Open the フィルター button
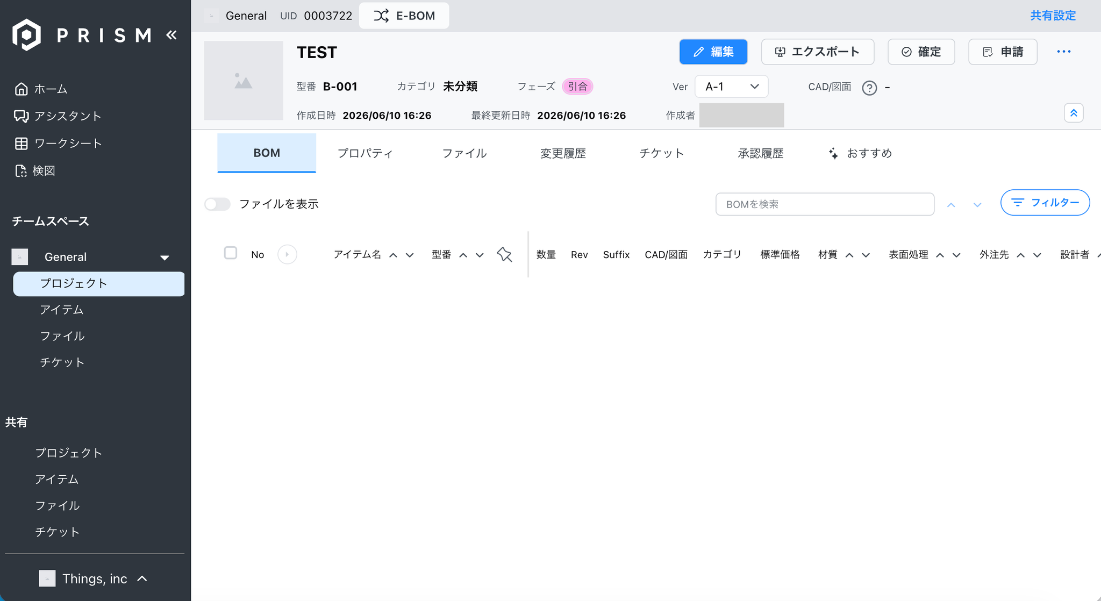1101x601 pixels. point(1045,203)
